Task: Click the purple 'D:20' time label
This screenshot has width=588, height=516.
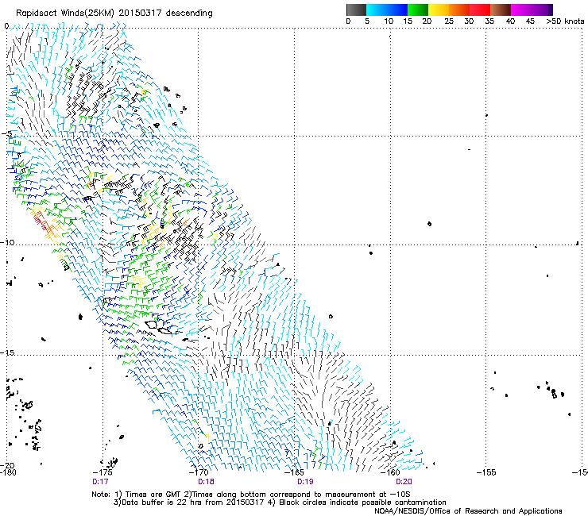Action: [x=404, y=481]
